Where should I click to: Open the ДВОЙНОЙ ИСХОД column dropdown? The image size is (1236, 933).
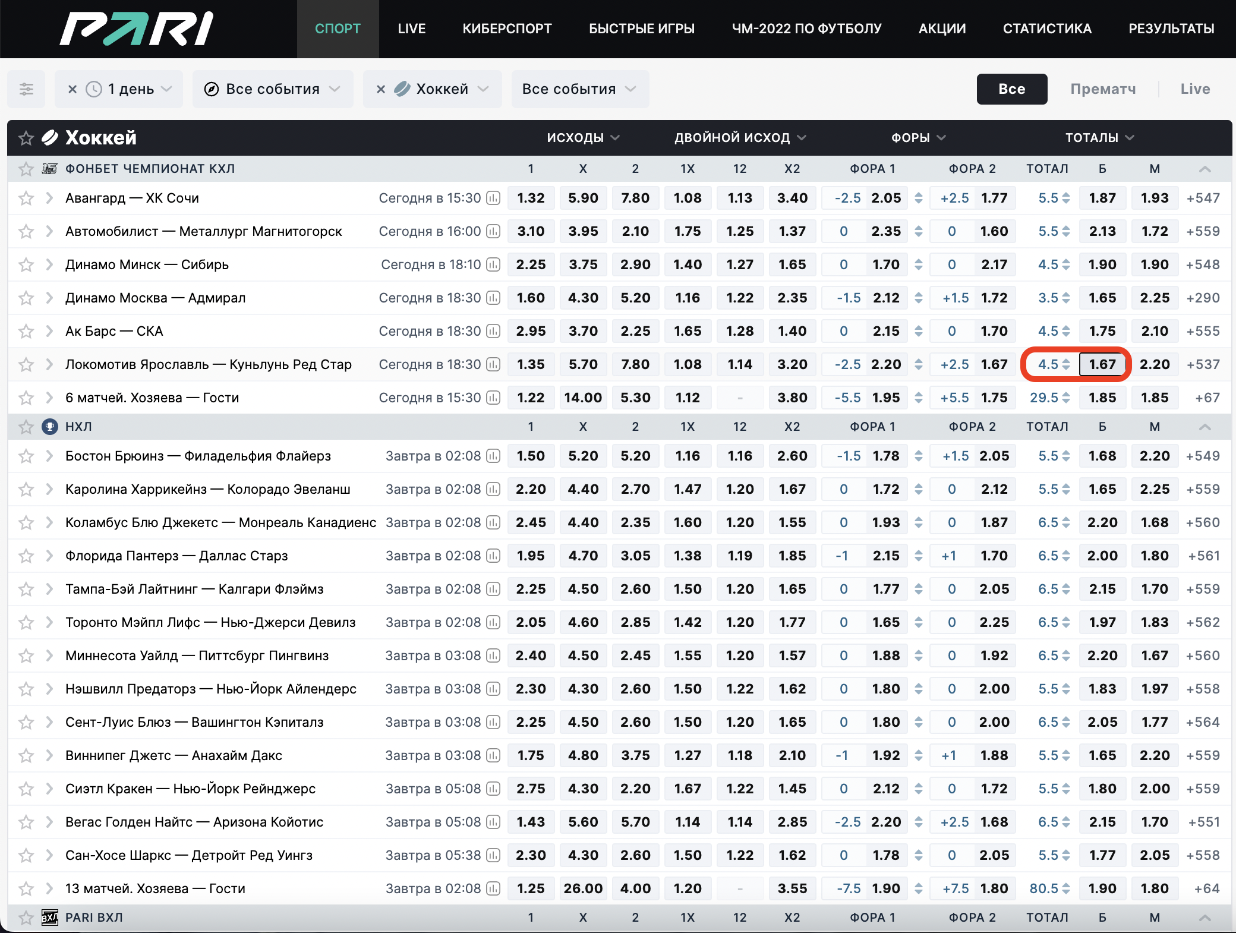(740, 138)
